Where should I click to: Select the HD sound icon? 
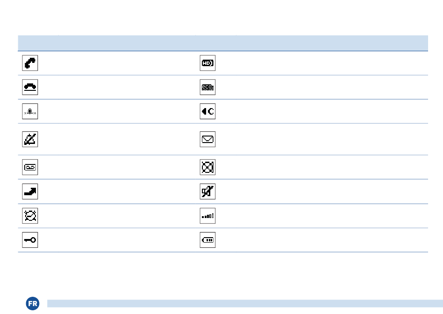coord(208,63)
